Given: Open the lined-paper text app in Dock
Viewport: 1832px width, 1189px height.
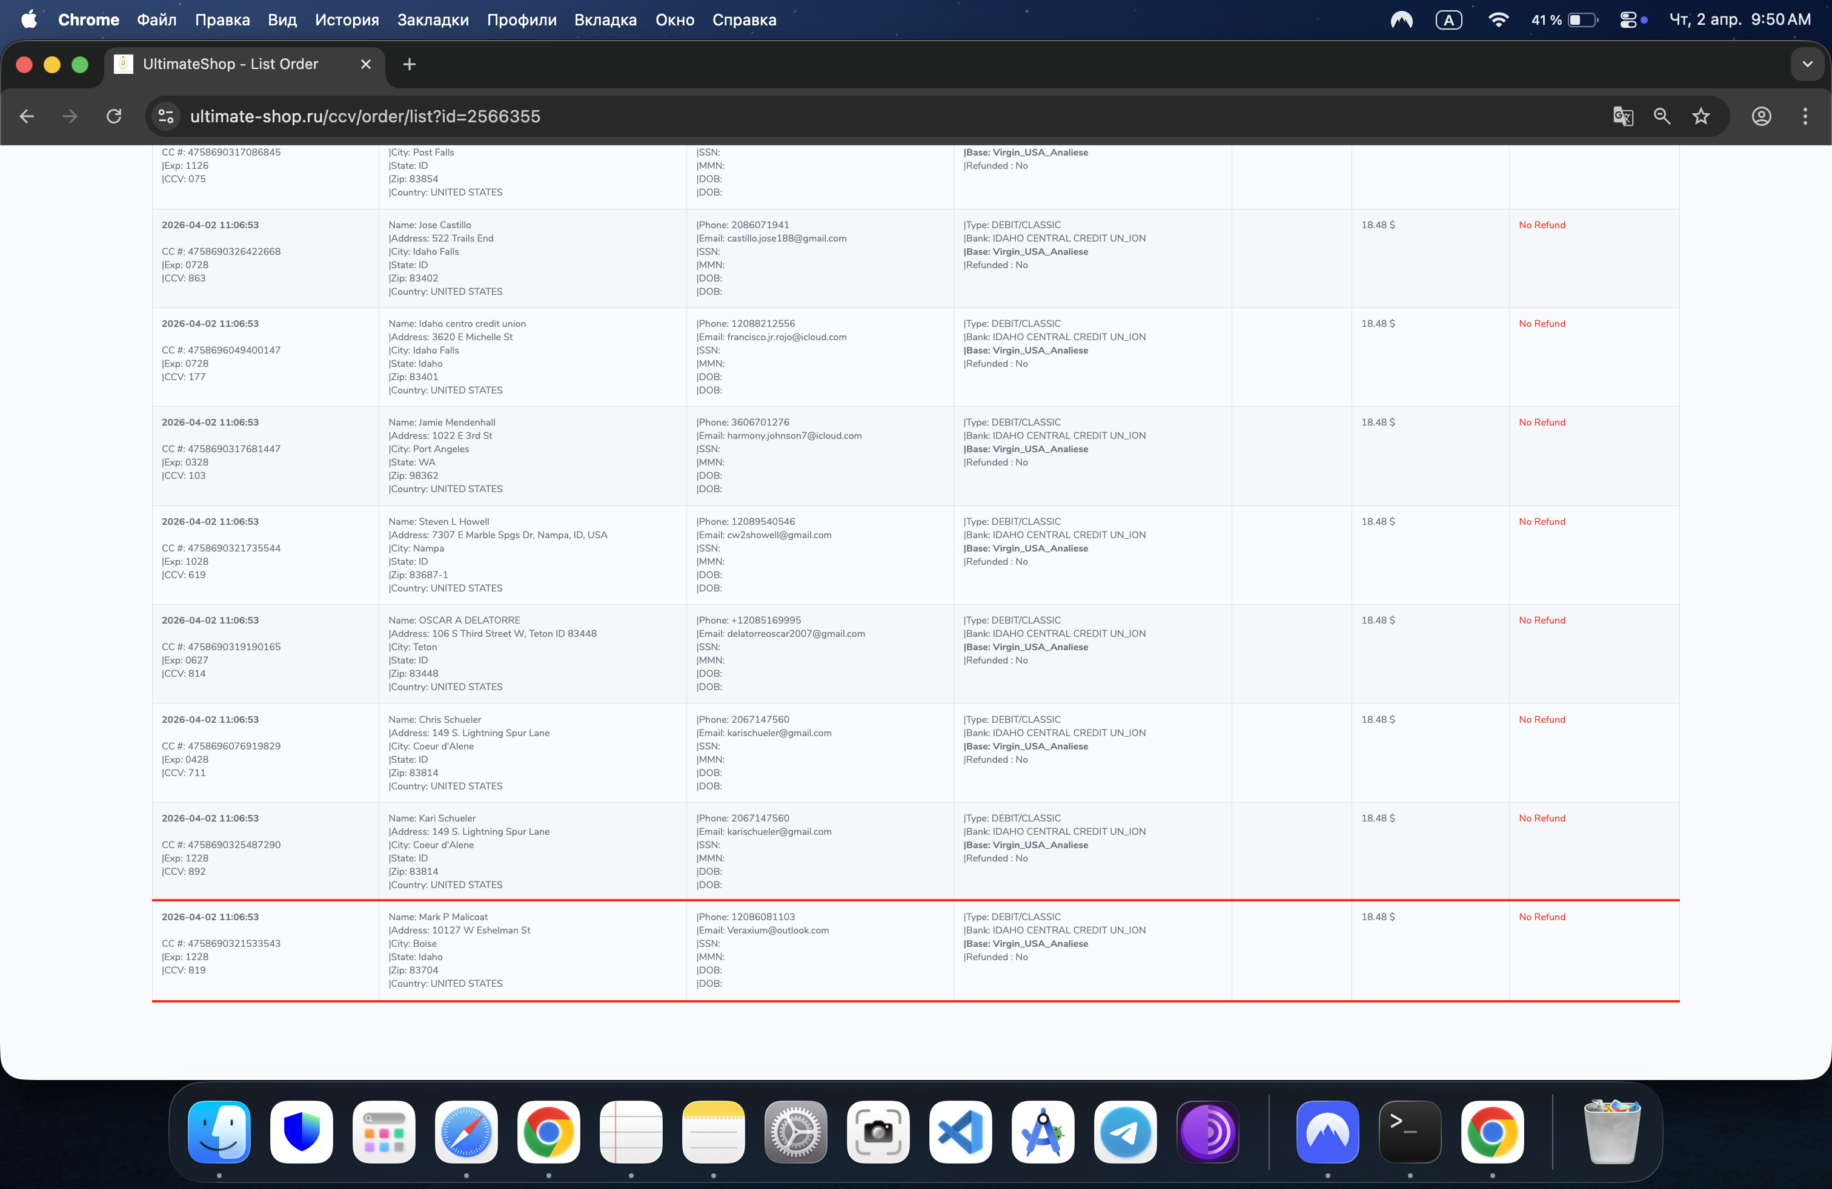Looking at the screenshot, I should pos(631,1131).
